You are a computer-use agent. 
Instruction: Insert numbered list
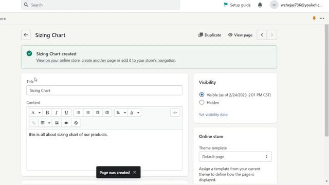pos(88,113)
